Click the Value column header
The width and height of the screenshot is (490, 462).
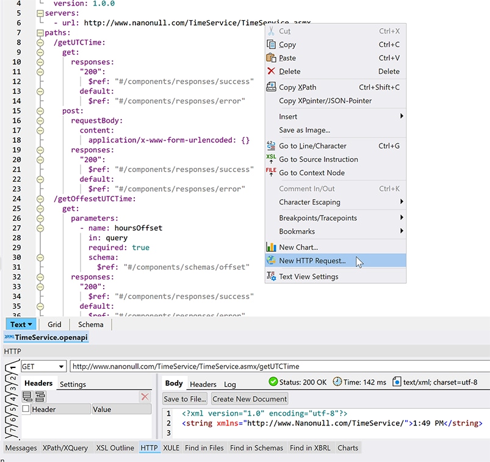point(121,409)
